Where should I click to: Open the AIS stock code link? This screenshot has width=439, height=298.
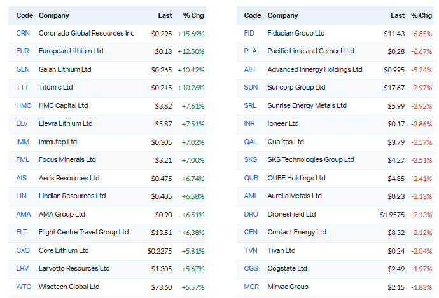22,178
